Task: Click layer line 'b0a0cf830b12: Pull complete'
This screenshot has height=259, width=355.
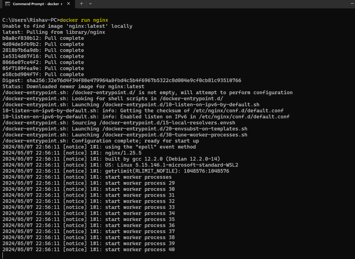Action: [43, 38]
